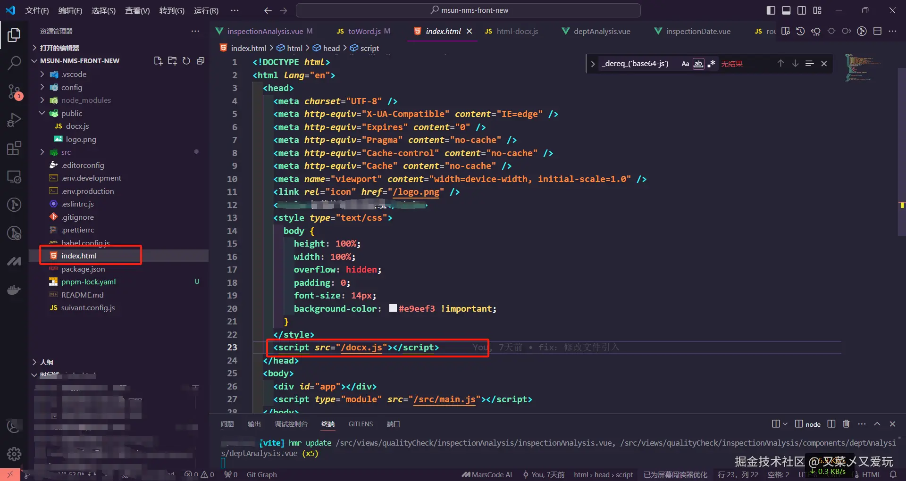Create a new file in explorer
Viewport: 906px width, 481px height.
point(158,61)
